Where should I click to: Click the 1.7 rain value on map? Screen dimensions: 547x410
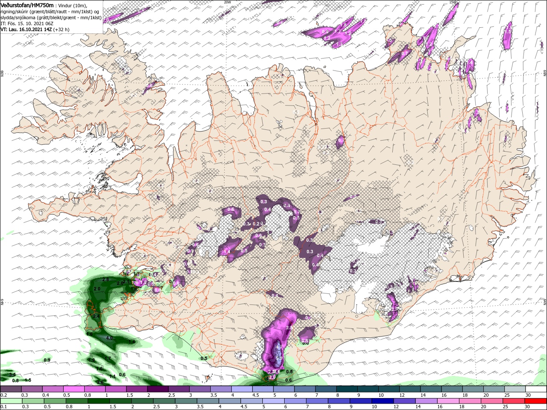[x=108, y=358]
